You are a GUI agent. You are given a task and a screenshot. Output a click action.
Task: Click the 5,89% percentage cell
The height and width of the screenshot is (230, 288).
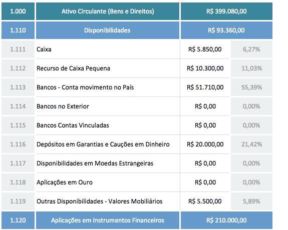(251, 201)
